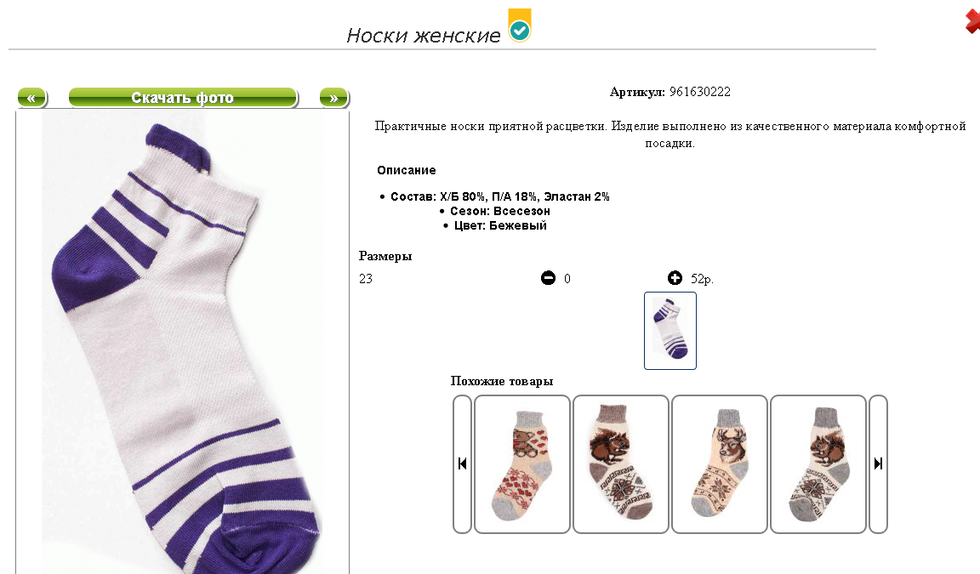The image size is (980, 574).
Task: Click the minus quantity icon for size 23
Action: click(548, 278)
